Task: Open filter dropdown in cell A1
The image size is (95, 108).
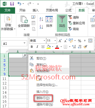Action: [24, 56]
